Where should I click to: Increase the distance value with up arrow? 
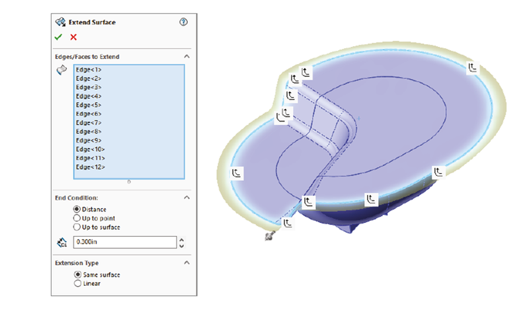click(182, 240)
